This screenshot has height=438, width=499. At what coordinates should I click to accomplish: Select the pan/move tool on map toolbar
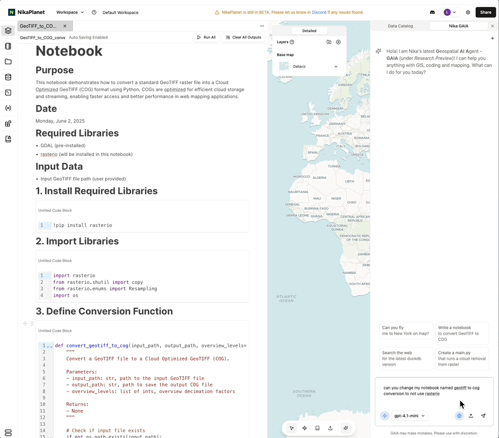click(x=304, y=428)
